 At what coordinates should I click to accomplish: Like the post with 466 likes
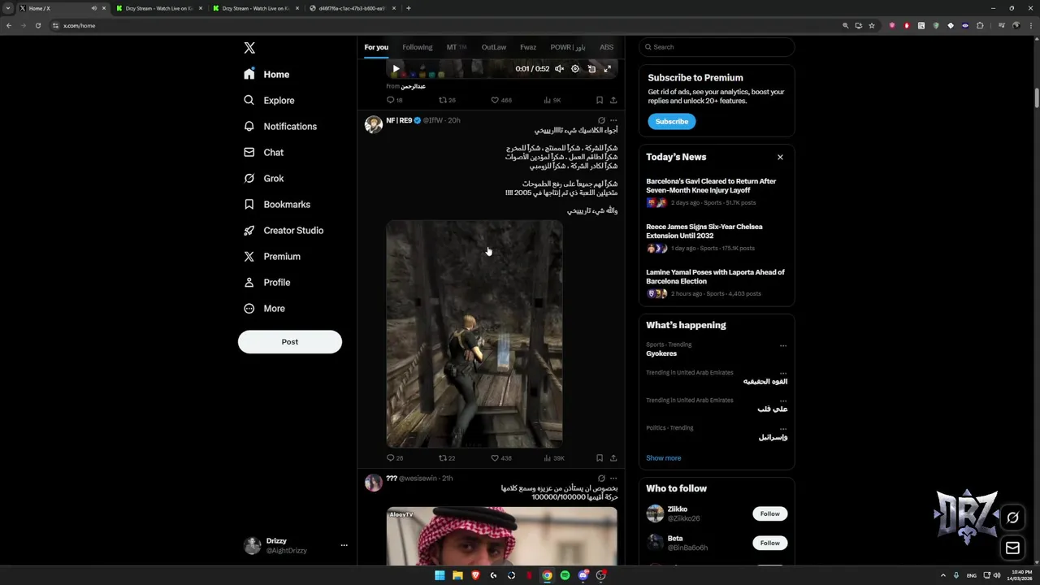(500, 100)
